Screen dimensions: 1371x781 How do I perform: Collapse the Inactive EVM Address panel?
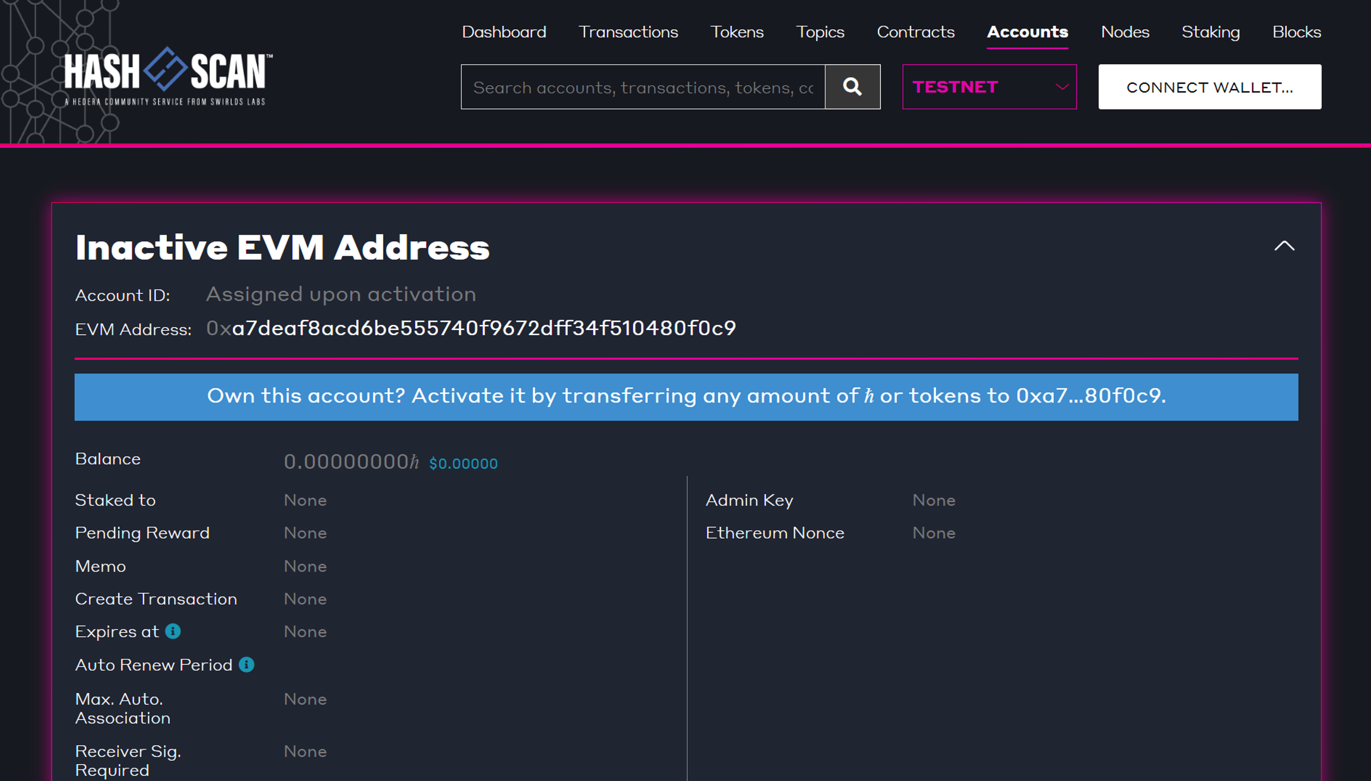(x=1284, y=246)
